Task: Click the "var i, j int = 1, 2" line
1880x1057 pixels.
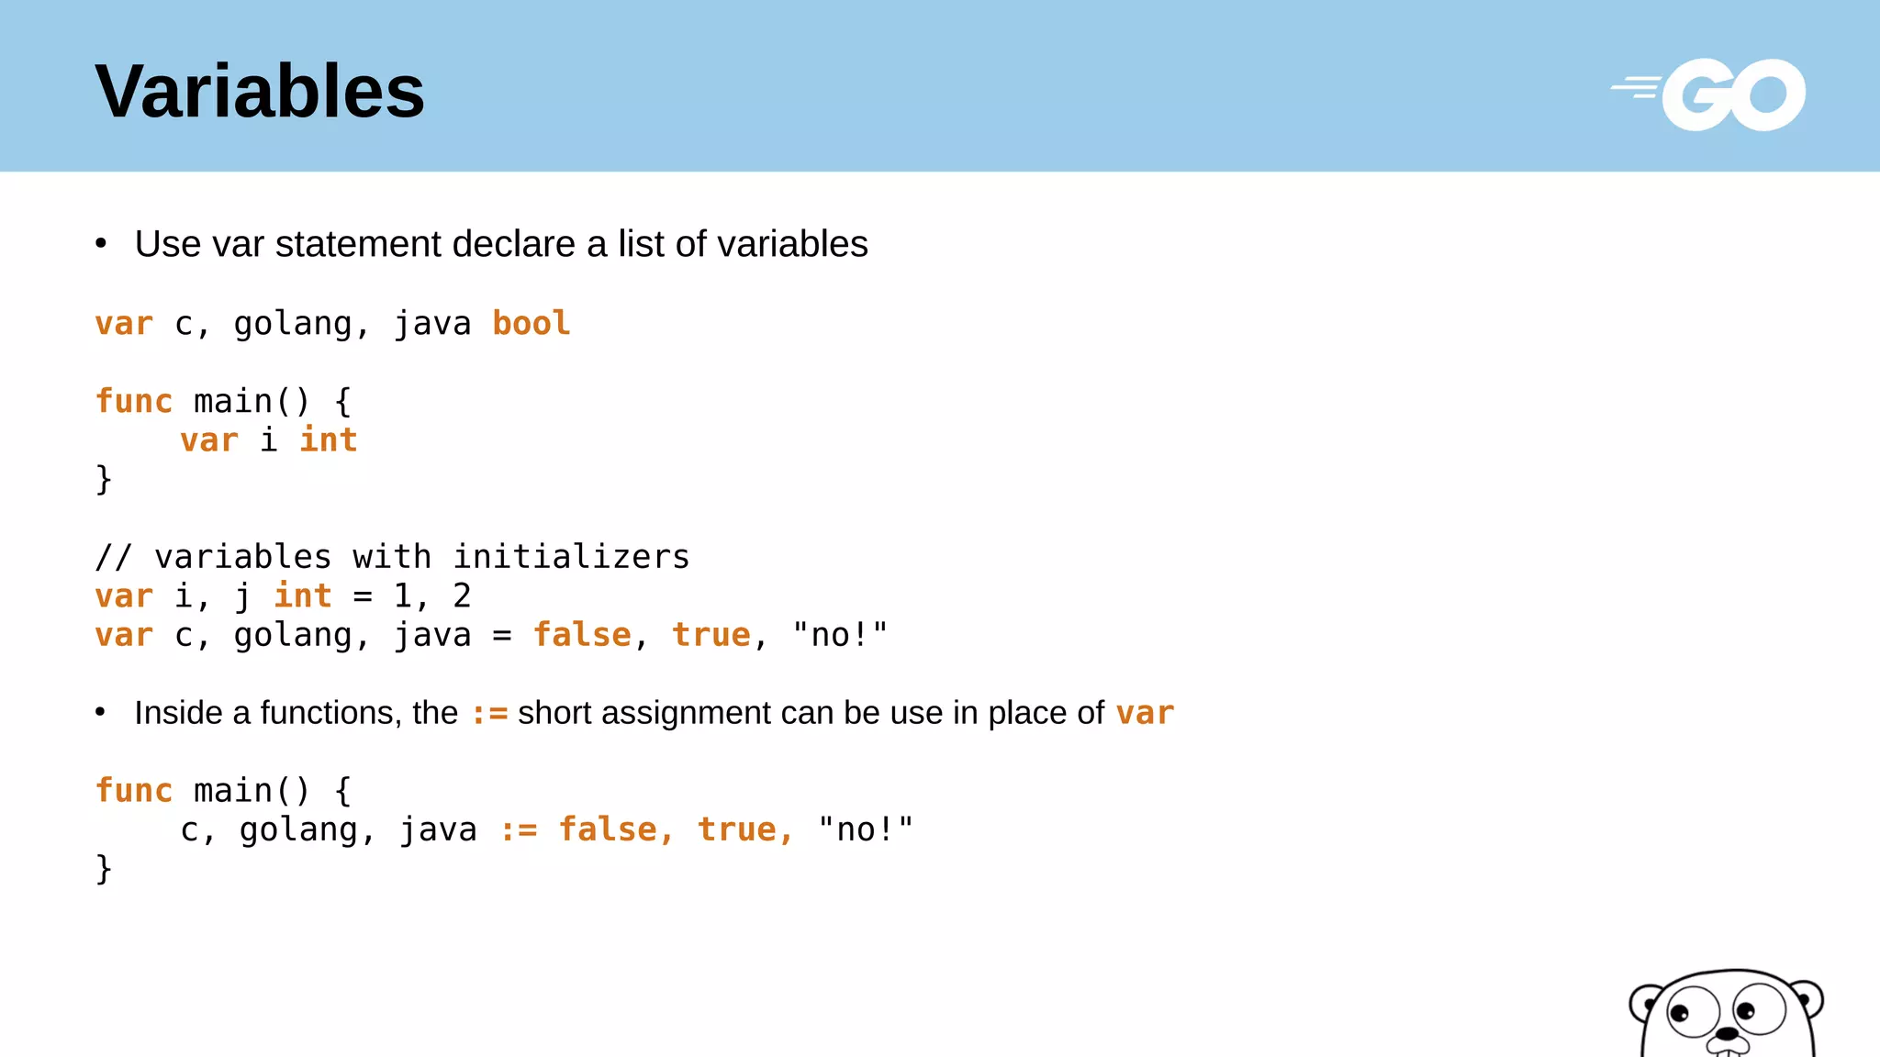Action: 283,596
